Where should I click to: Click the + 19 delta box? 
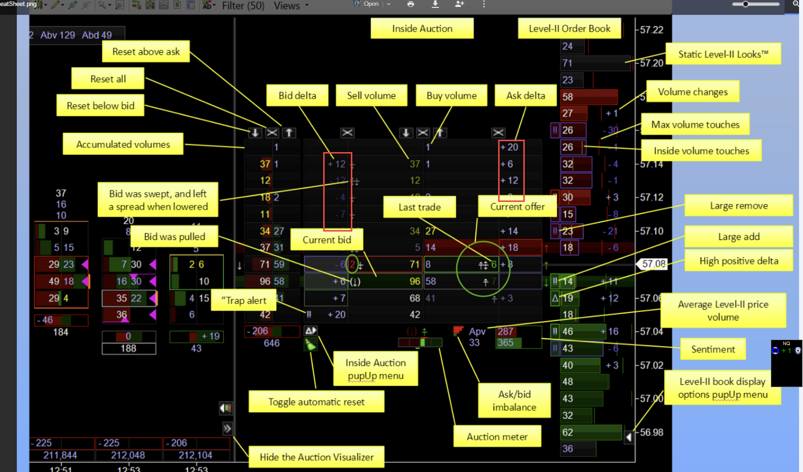click(x=196, y=337)
